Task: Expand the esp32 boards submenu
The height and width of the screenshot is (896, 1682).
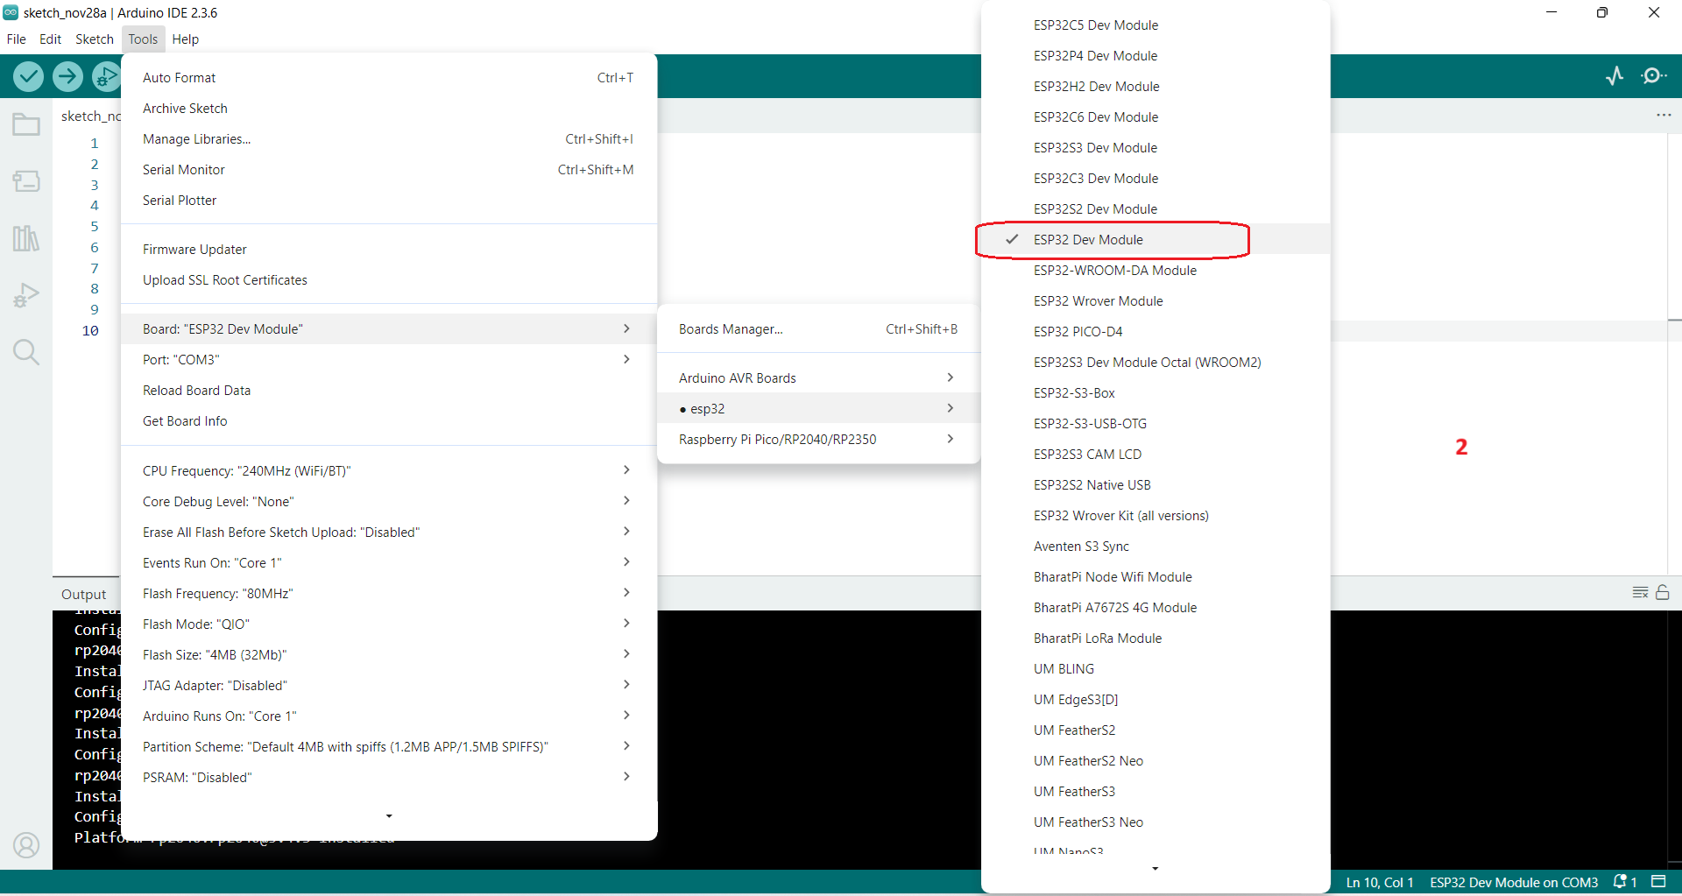Action: coord(817,408)
